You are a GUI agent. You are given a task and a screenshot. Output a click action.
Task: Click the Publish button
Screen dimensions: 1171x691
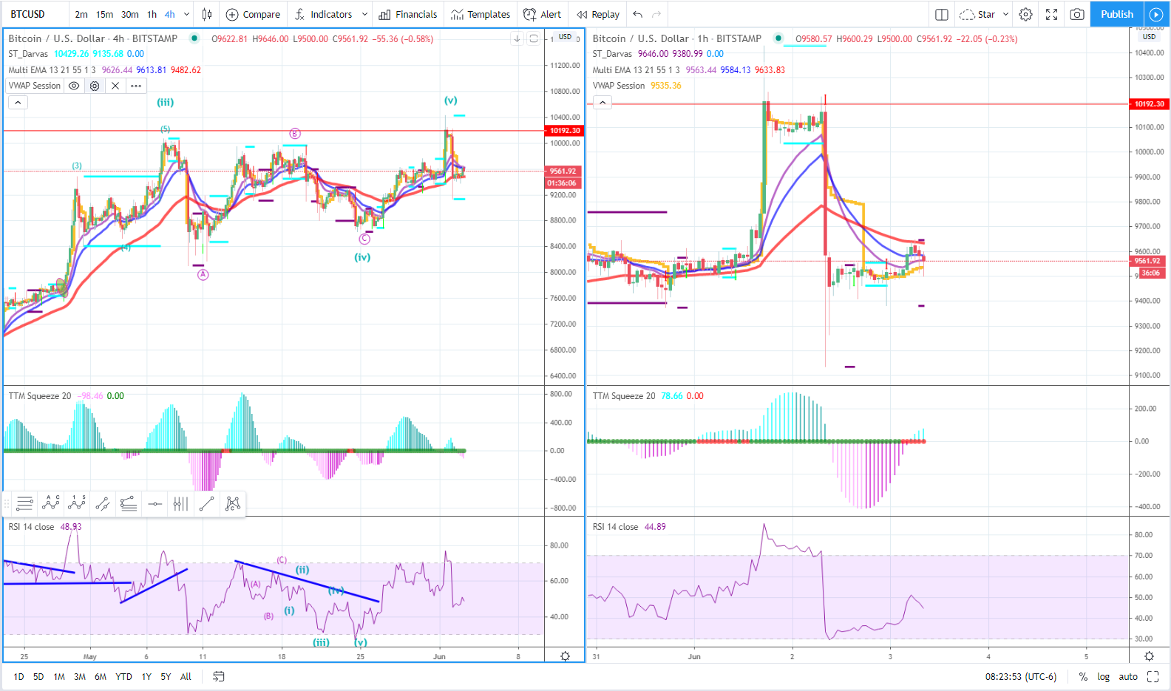coord(1116,14)
